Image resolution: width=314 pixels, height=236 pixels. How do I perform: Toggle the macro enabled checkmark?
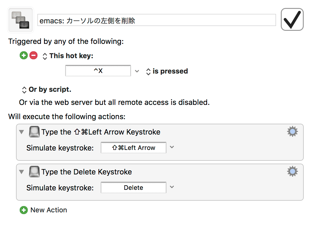292,19
